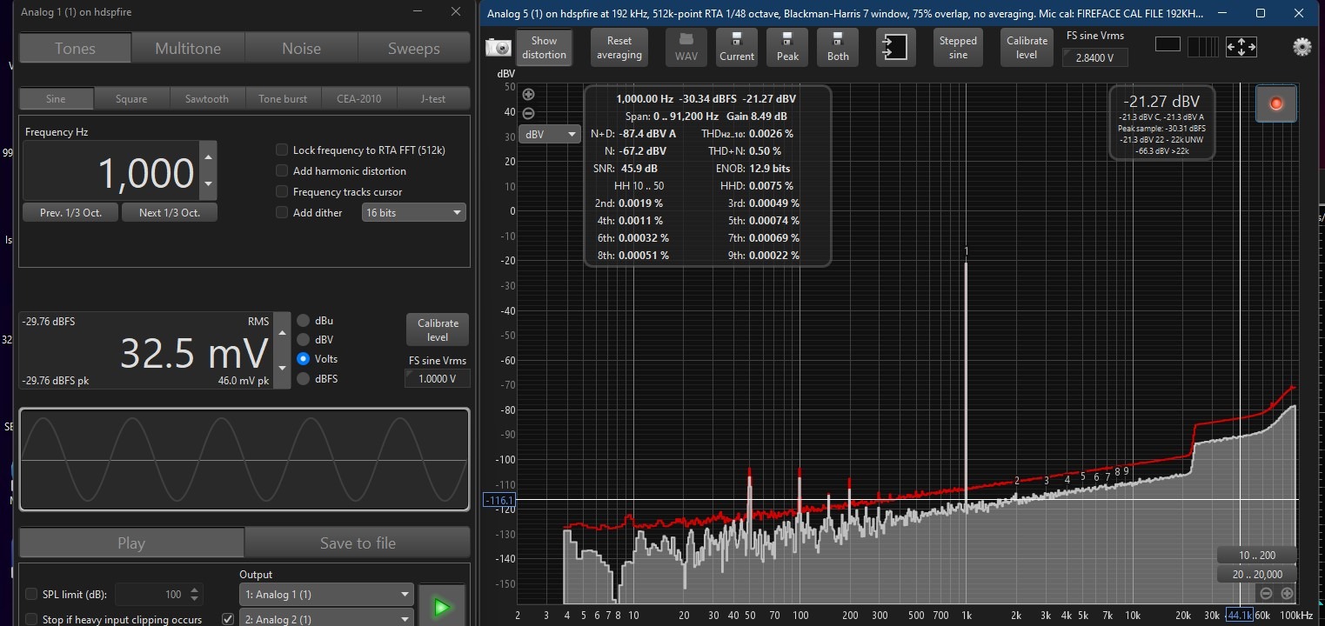Increase frequency with up stepper arrow
Screen dimensions: 1325x626
207,157
